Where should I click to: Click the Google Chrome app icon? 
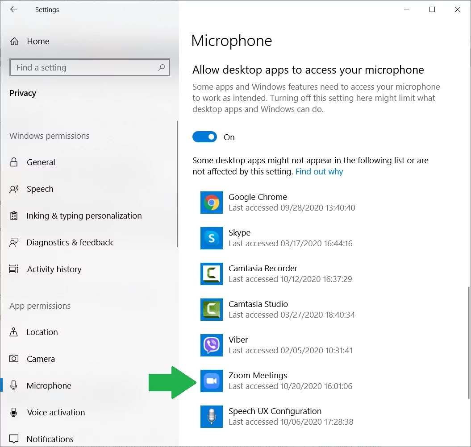tap(212, 203)
